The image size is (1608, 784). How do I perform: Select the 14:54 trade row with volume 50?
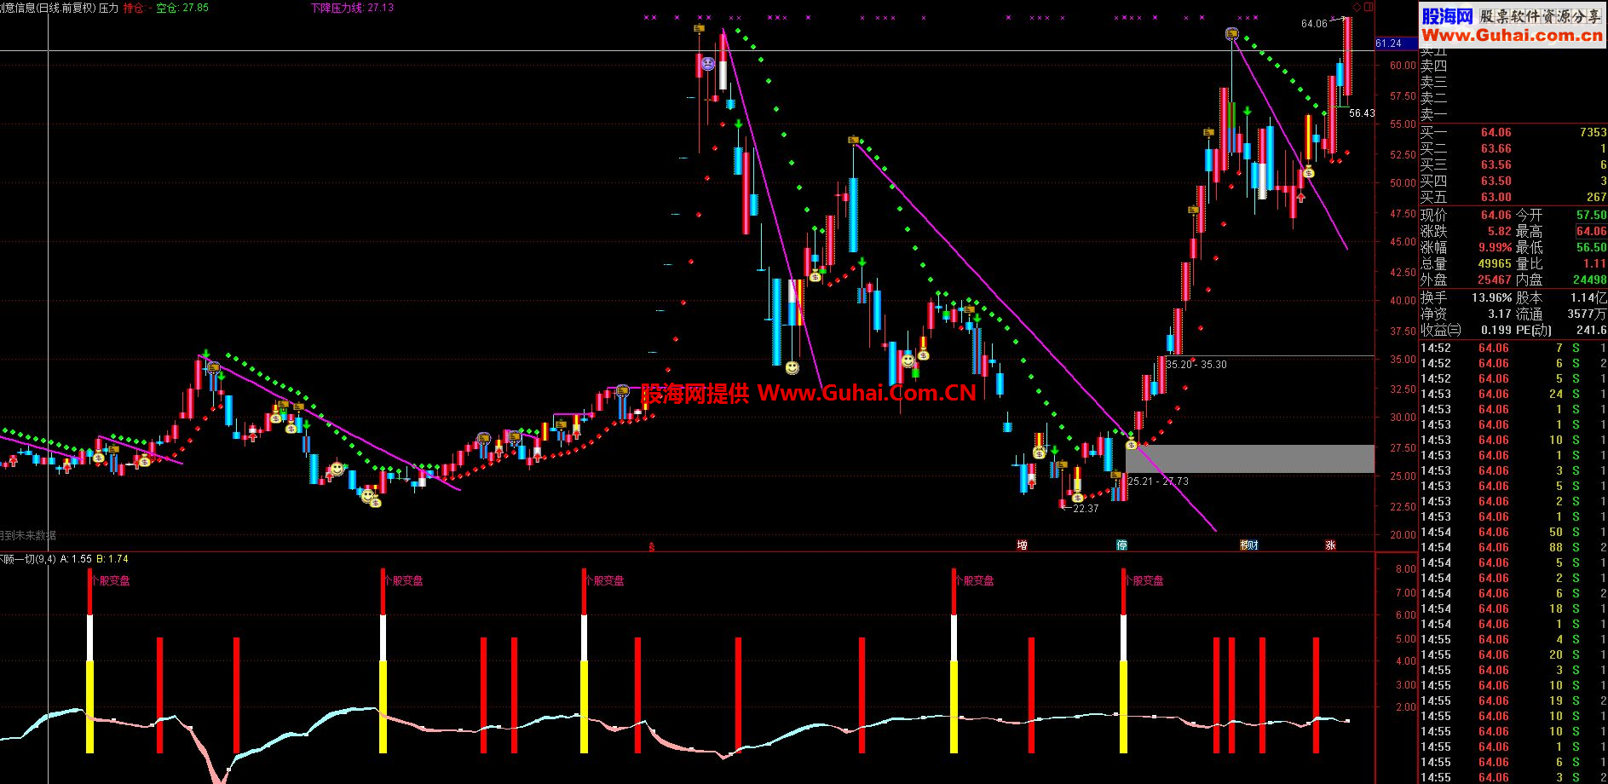click(1513, 532)
